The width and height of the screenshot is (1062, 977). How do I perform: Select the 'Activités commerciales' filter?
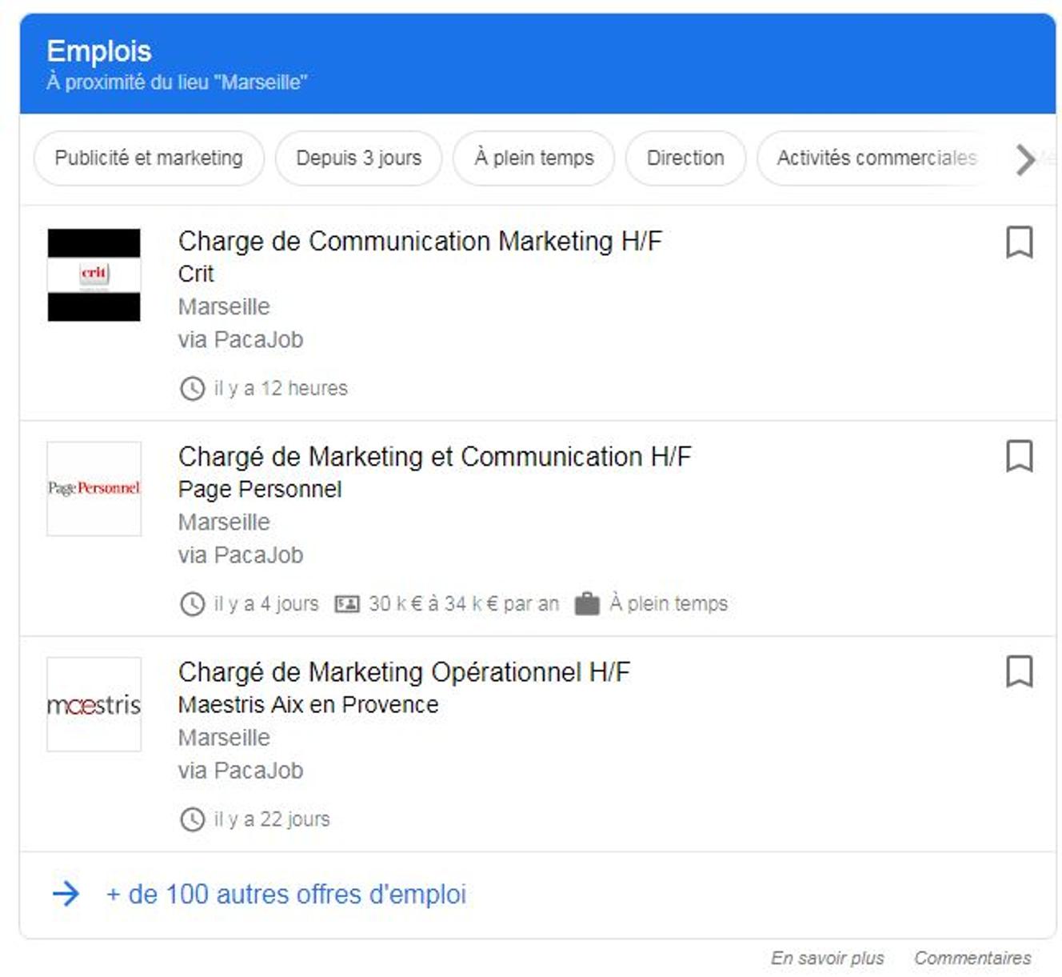pos(876,158)
